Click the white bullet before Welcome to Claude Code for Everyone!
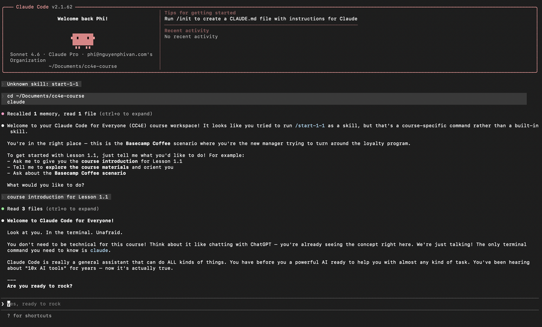This screenshot has height=327, width=542. point(3,221)
